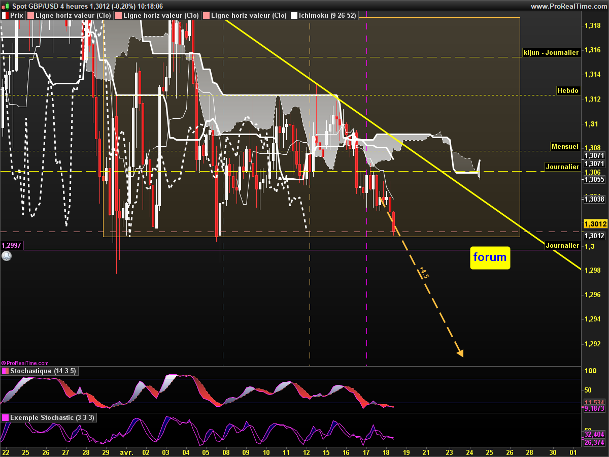This screenshot has height=457, width=609.
Task: Click the 26,374 stochastic value label
Action: pos(594,442)
